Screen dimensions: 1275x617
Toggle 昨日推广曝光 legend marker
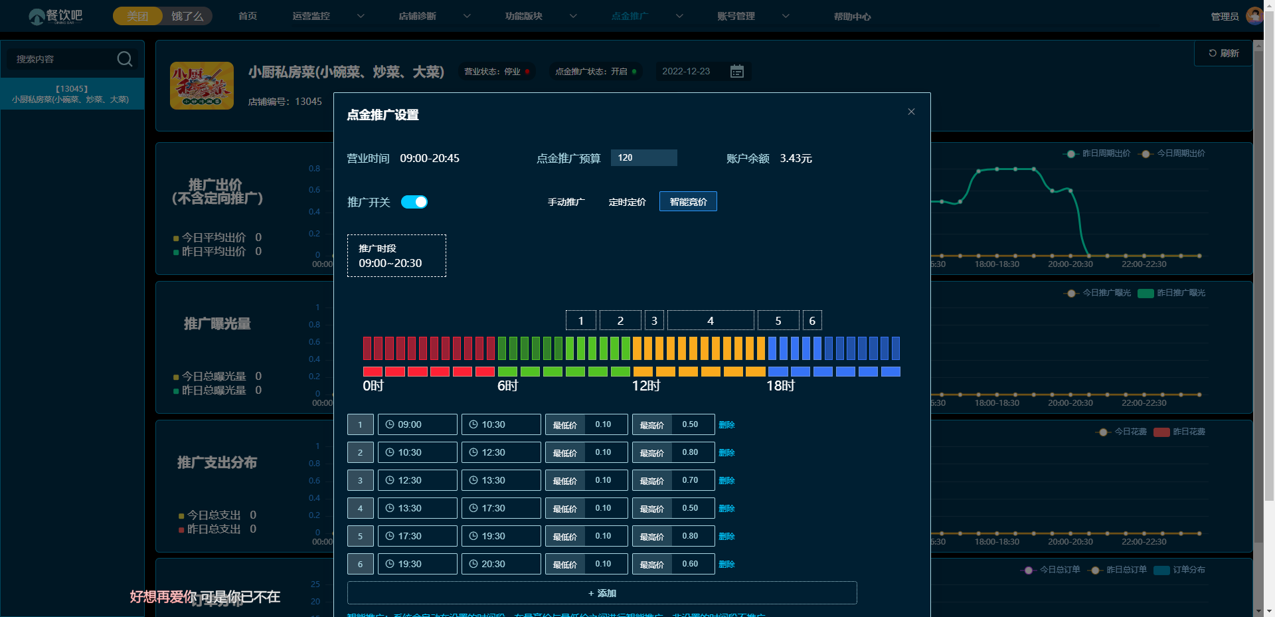point(1146,293)
